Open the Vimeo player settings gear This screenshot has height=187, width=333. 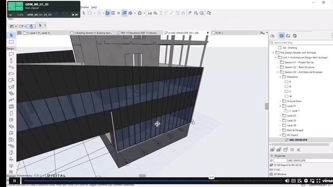click(x=306, y=181)
